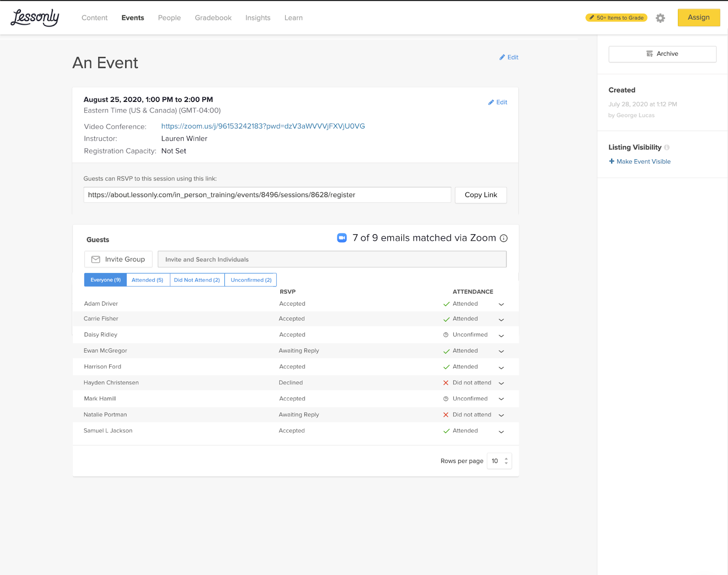The width and height of the screenshot is (728, 575).
Task: Click red X icon for Natalie Portman
Action: point(446,415)
